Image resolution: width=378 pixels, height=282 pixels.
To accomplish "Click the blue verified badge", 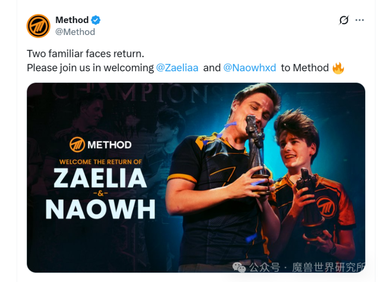I will [96, 20].
